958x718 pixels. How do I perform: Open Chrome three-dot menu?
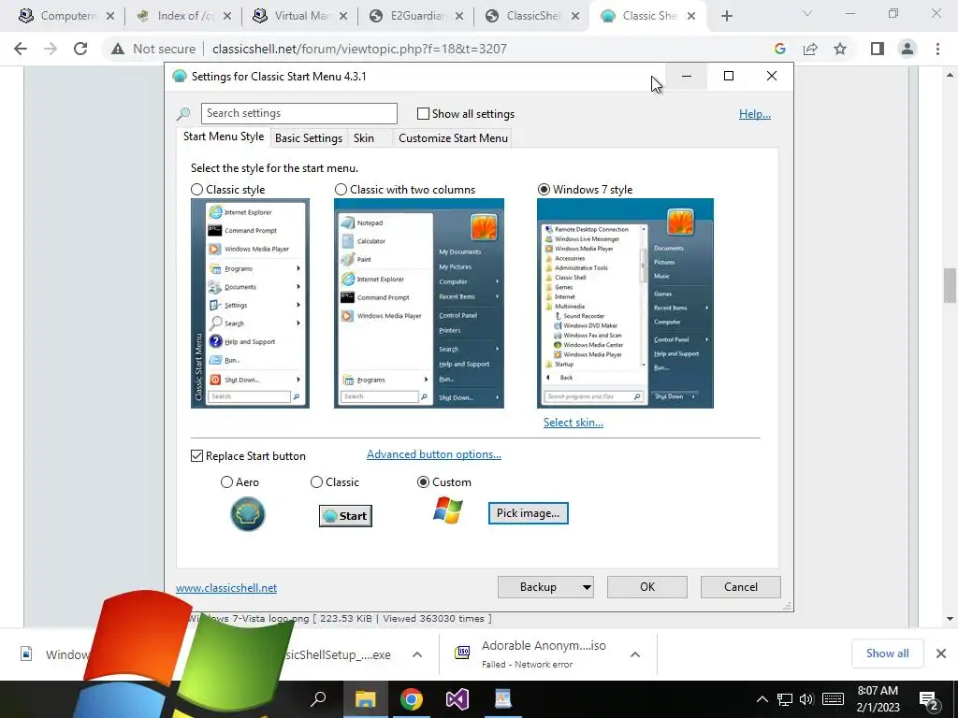pyautogui.click(x=937, y=49)
